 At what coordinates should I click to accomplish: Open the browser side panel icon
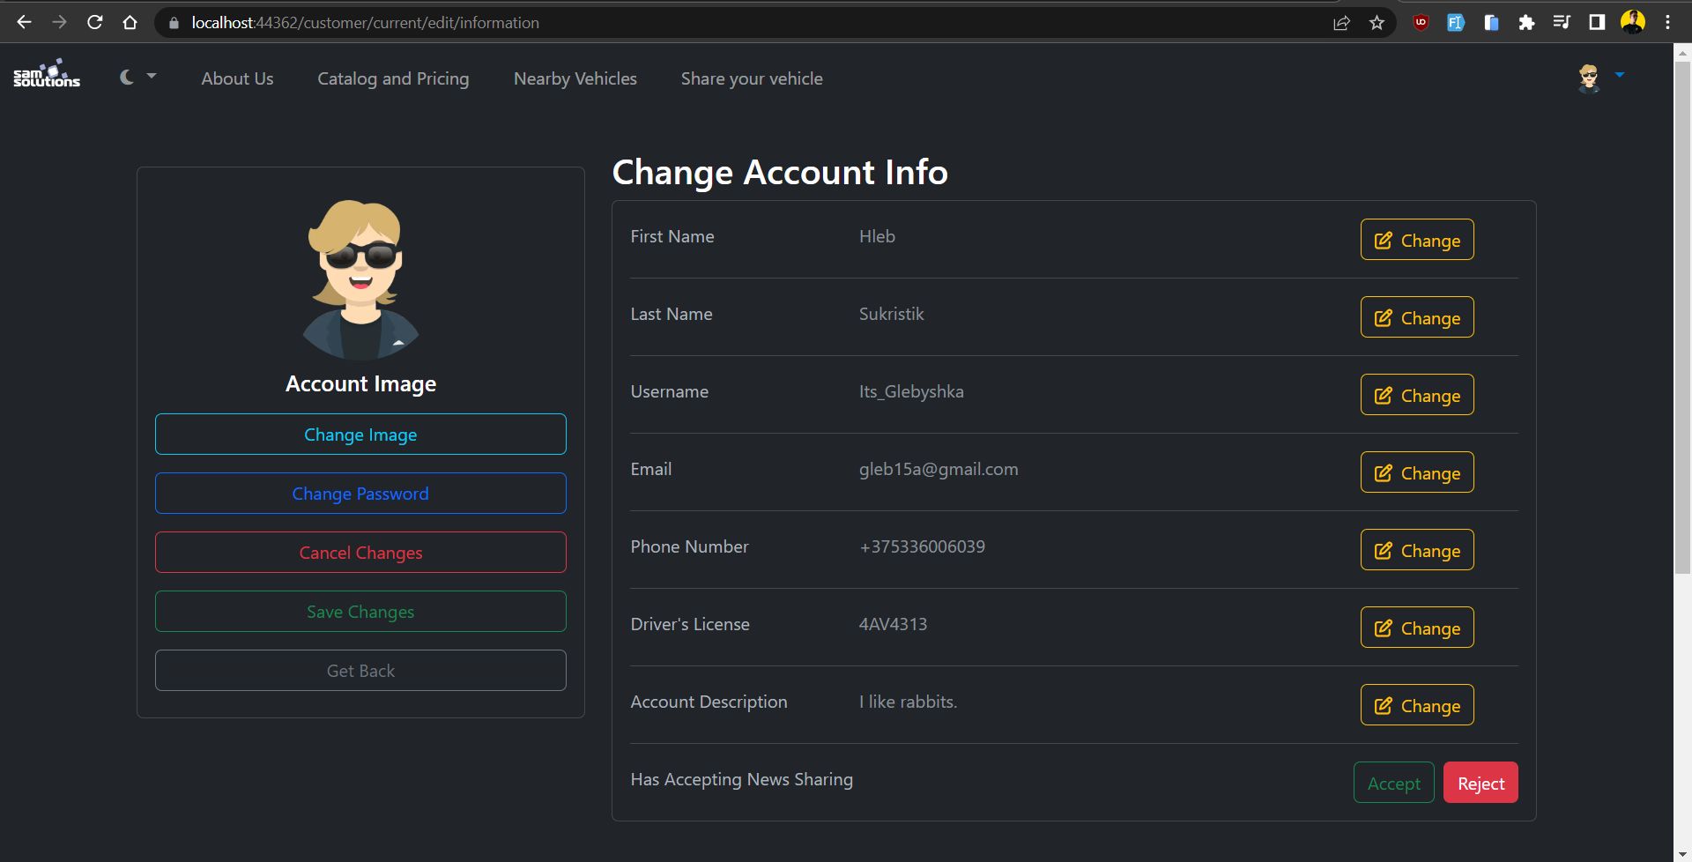(x=1597, y=23)
